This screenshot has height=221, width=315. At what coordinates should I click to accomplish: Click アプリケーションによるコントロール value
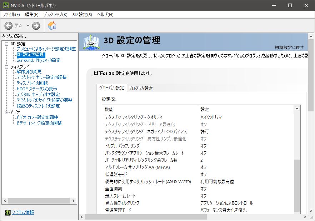tap(226, 203)
